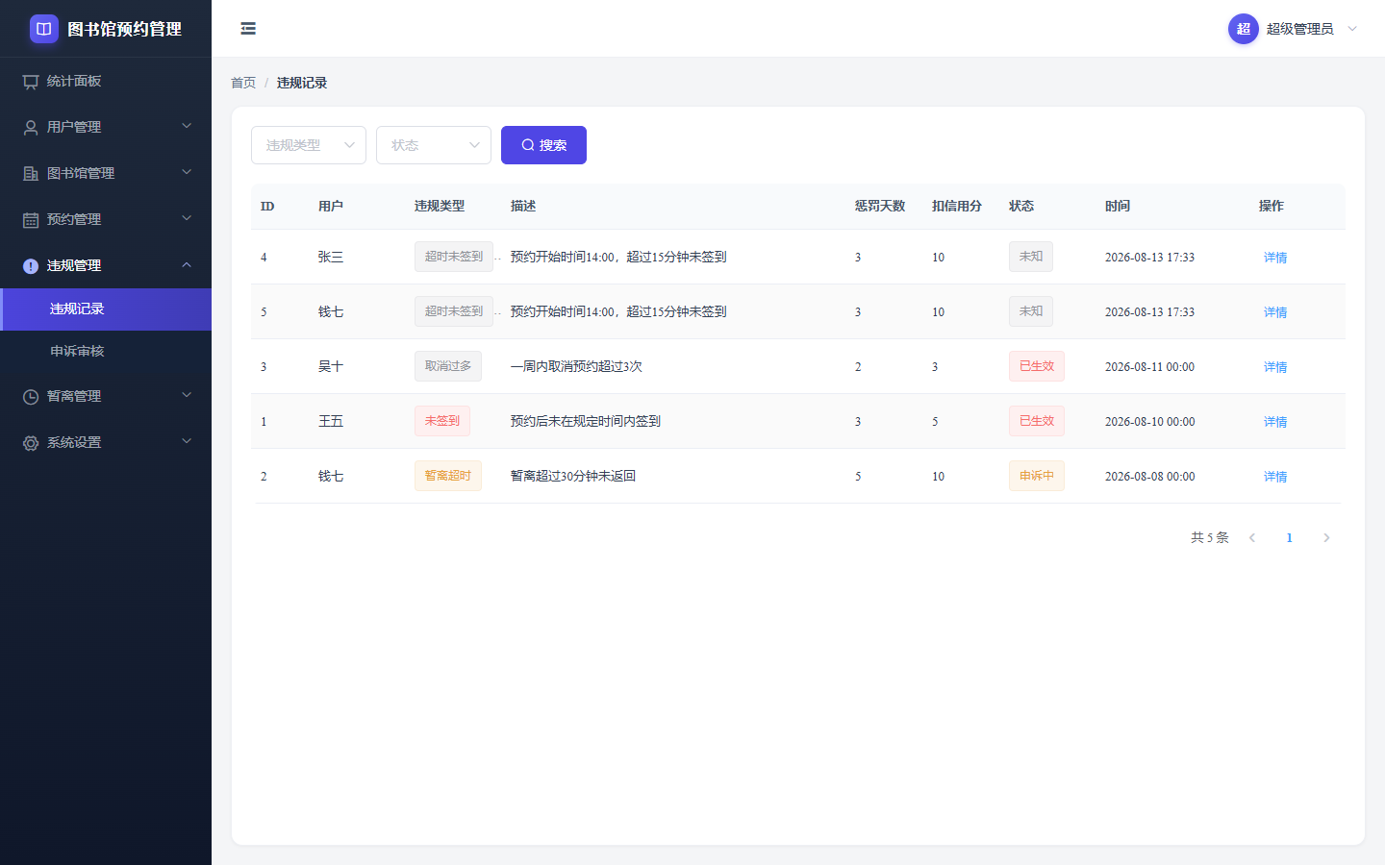Click the 未签到 violation type tag

click(x=442, y=421)
